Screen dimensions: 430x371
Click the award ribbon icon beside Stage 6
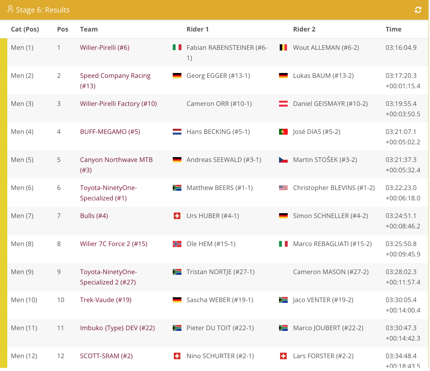point(10,9)
